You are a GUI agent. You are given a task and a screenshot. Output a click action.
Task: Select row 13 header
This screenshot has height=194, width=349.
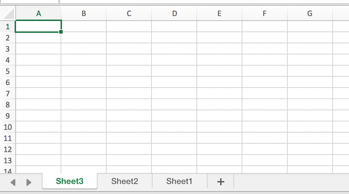pyautogui.click(x=8, y=160)
